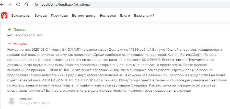Open the Букмекеры menu
This screenshot has height=109, width=230.
[x=21, y=16]
